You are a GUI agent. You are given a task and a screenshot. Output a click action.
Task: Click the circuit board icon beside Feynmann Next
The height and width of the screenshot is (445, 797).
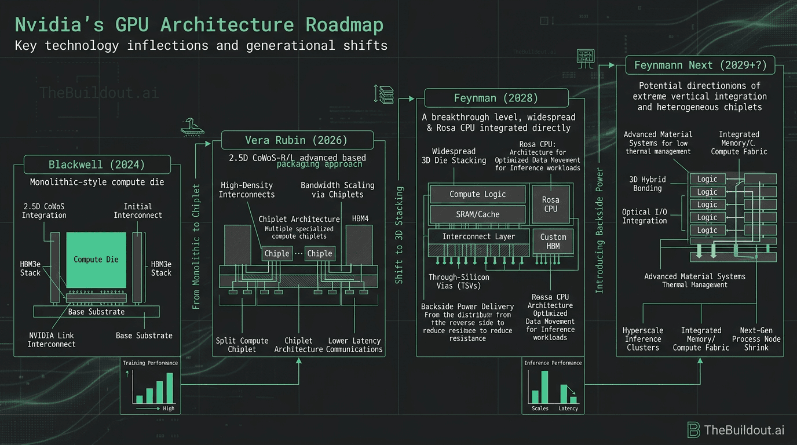(585, 57)
